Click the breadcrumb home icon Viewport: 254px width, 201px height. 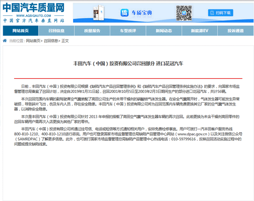click(5, 41)
